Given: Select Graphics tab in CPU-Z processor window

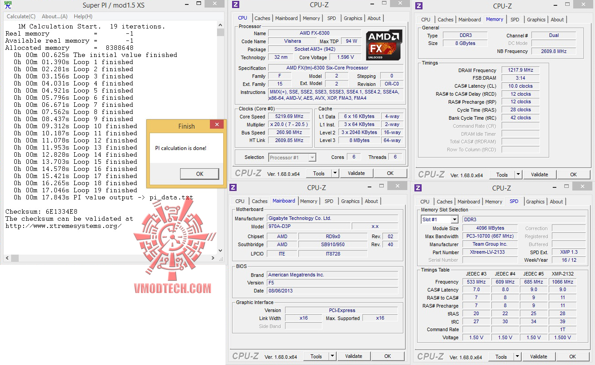Looking at the screenshot, I should (x=353, y=18).
